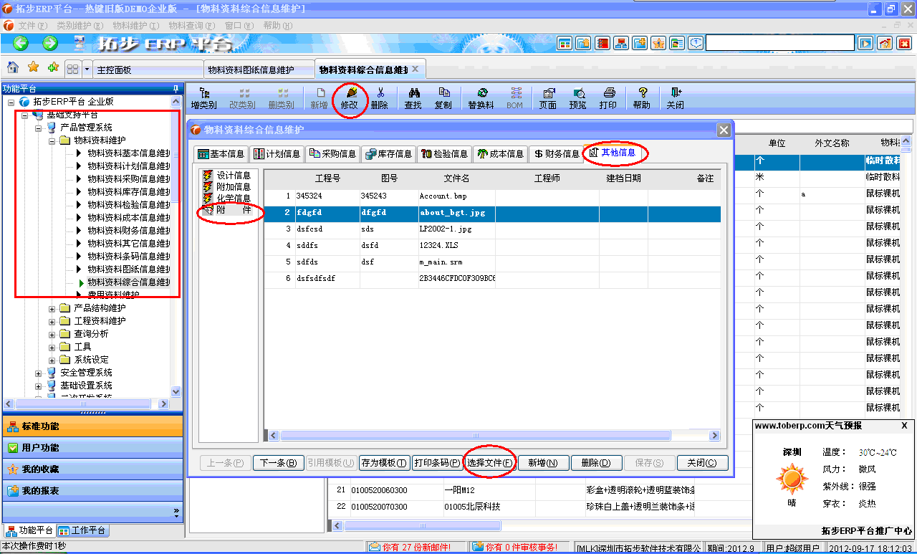Click the 复制 (Copy) toolbar icon
This screenshot has height=554, width=917.
tap(443, 98)
